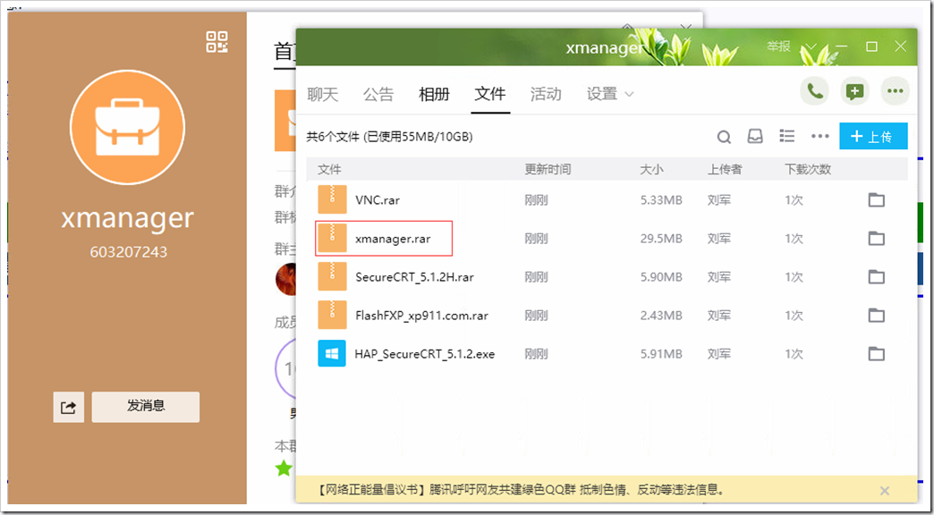Open the file inbox tray icon
This screenshot has width=934, height=515.
pos(755,136)
